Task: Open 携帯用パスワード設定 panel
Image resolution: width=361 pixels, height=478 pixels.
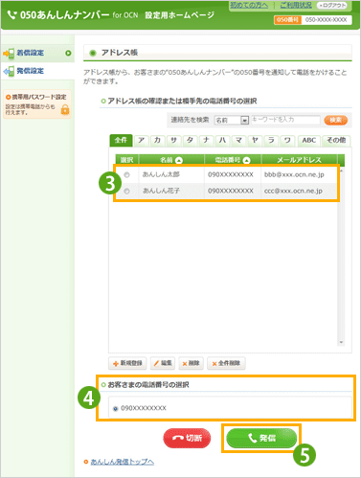Action: 37,104
